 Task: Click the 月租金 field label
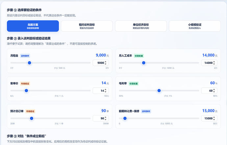pos(14,56)
